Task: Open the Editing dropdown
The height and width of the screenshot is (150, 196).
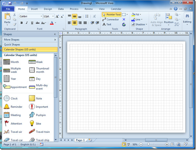Action: point(187,19)
